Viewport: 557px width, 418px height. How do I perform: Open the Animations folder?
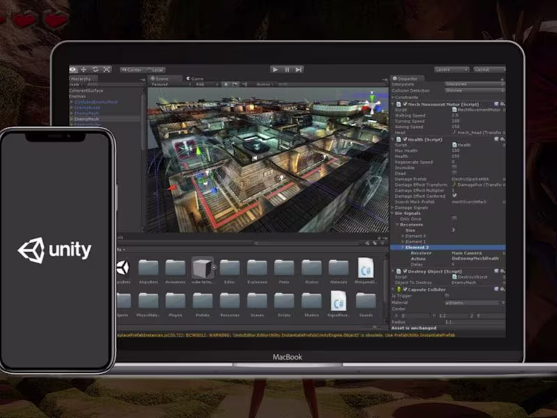175,268
